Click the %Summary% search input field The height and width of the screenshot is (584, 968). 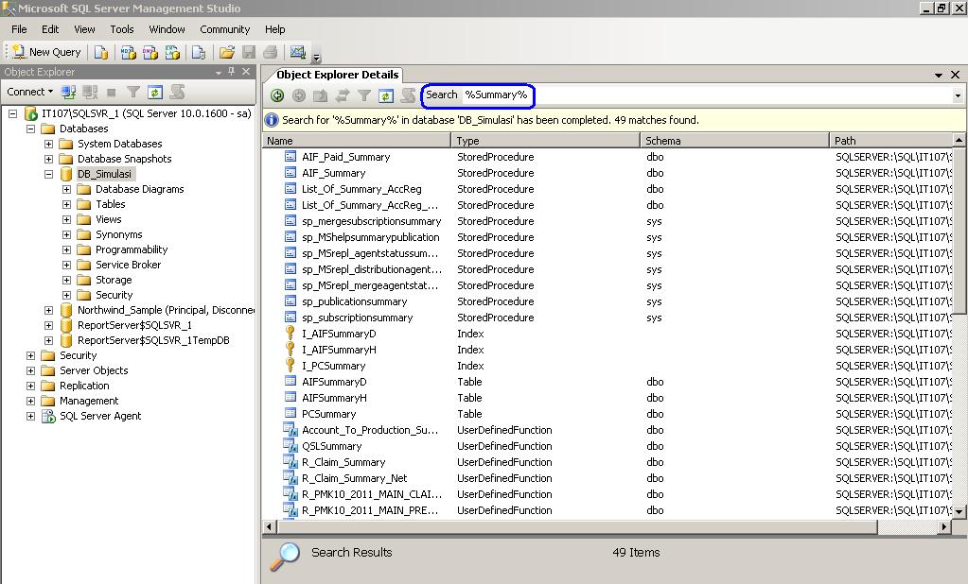coord(707,94)
